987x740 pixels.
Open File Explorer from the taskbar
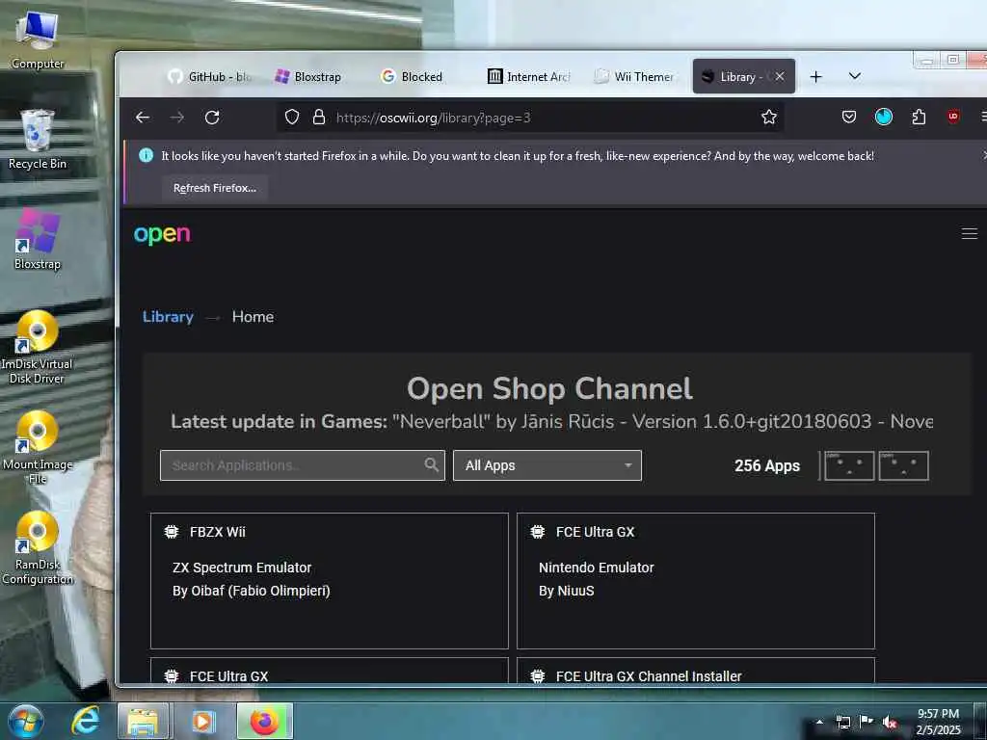pyautogui.click(x=143, y=722)
